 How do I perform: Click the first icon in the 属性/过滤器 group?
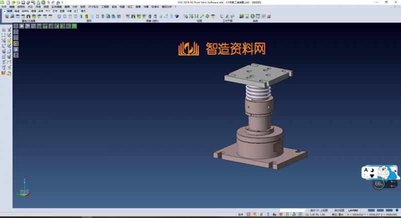pos(7,16)
